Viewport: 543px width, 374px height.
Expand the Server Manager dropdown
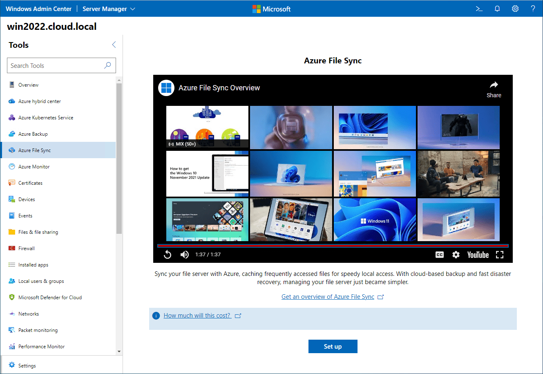109,9
